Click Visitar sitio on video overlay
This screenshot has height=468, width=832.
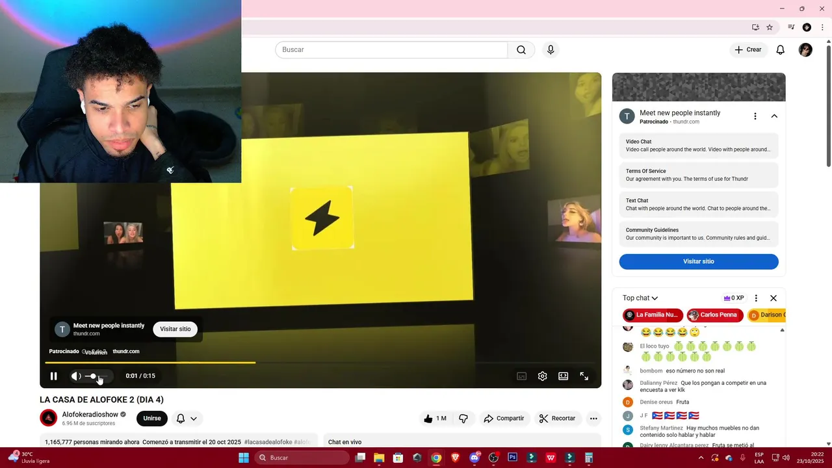point(175,329)
